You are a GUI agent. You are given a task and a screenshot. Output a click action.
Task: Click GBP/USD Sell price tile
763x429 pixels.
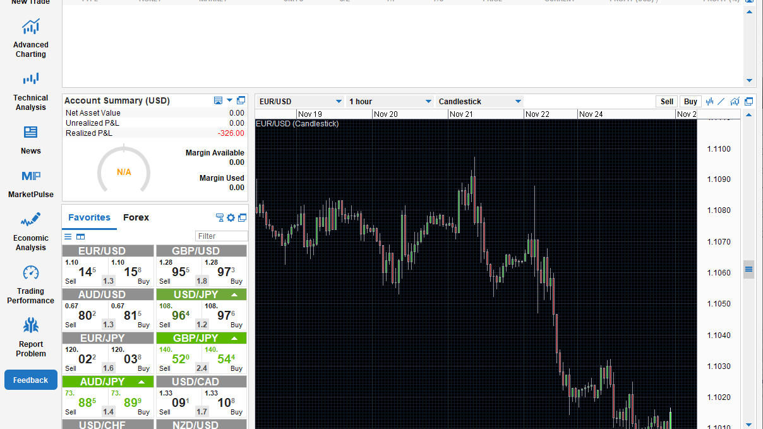(x=179, y=272)
